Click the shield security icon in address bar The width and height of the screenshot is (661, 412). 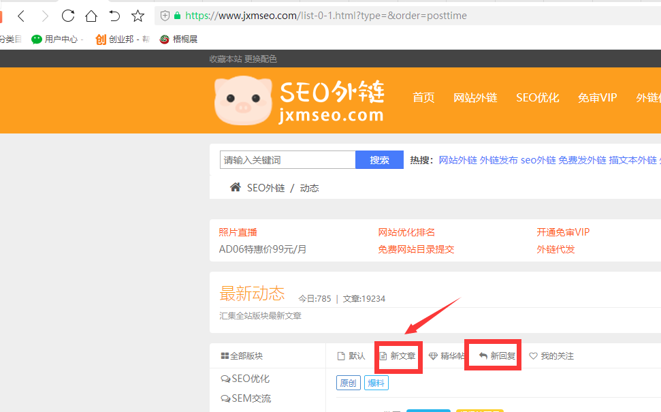point(165,16)
